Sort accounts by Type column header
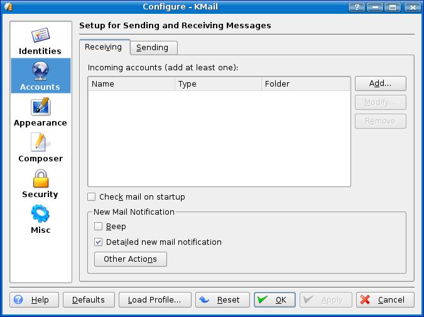The image size is (424, 317). 218,84
